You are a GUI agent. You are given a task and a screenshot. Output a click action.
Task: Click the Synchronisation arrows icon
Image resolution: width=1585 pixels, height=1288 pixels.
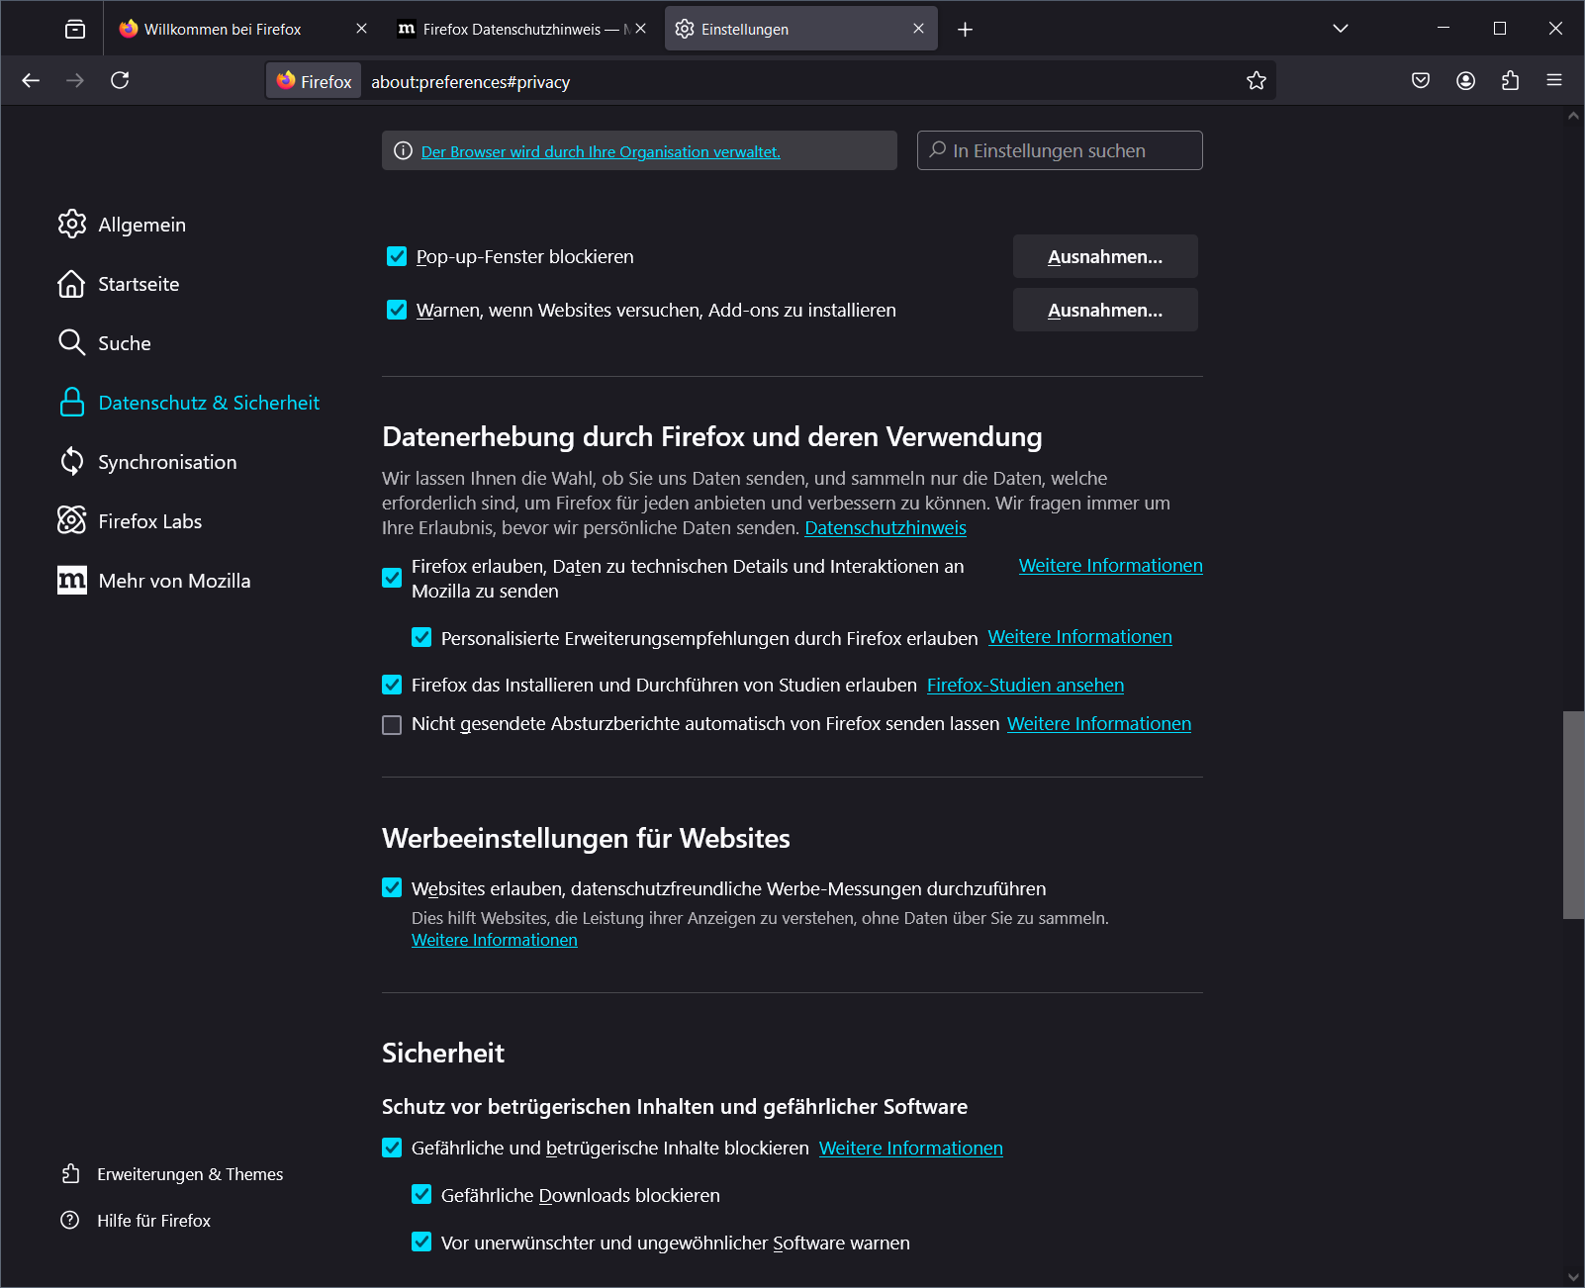pos(71,461)
